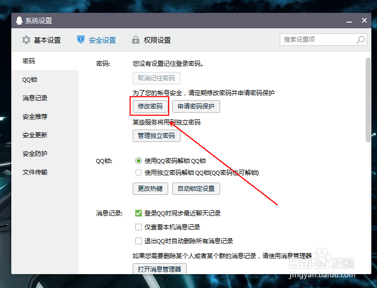Click the gear icon for 基本设置
This screenshot has width=377, height=288.
[x=26, y=40]
